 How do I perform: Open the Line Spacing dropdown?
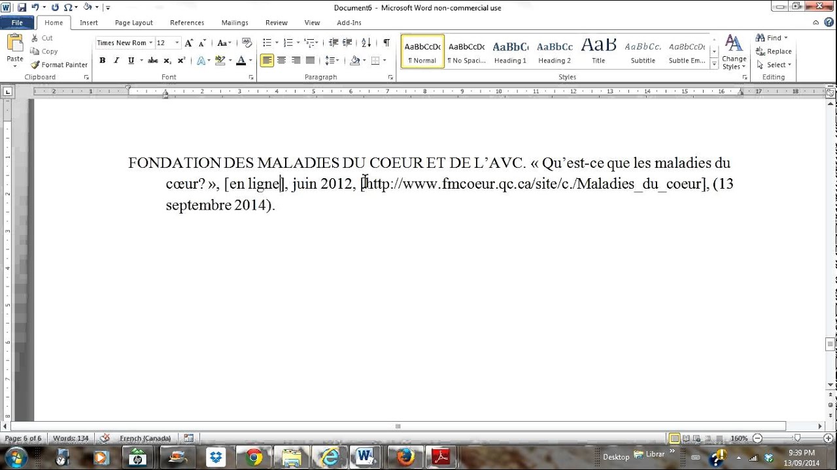(332, 61)
